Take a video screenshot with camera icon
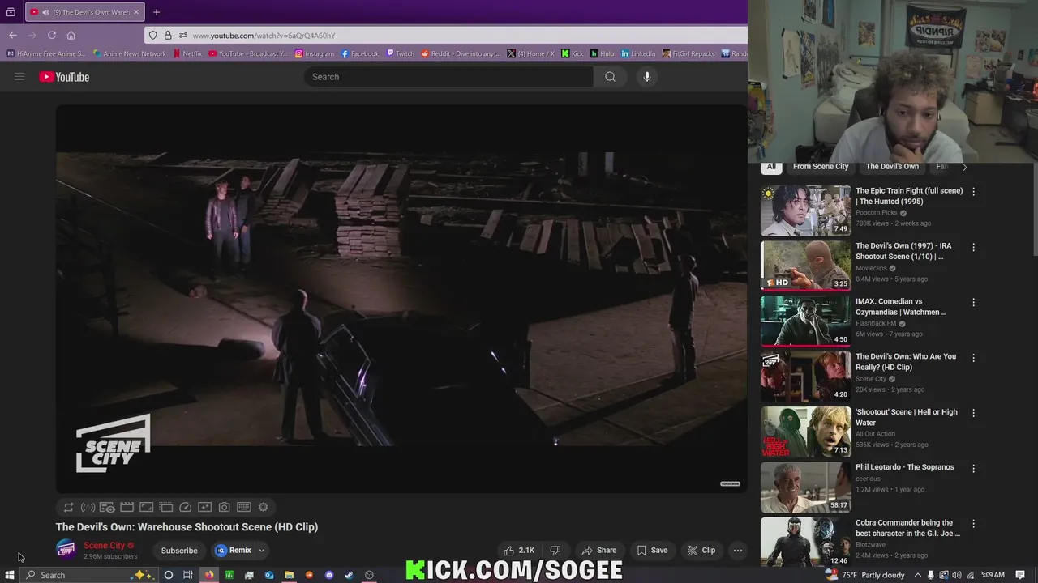This screenshot has width=1038, height=583. pos(224,507)
